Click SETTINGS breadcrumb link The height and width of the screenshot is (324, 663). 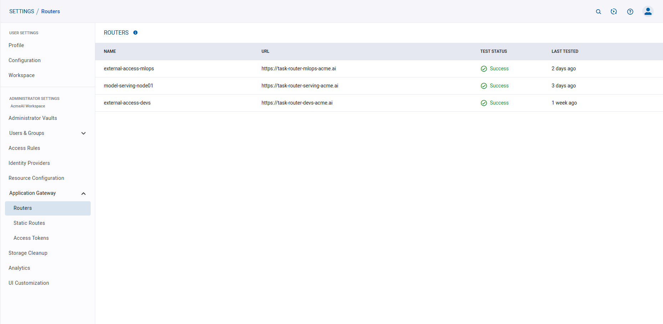(x=22, y=11)
